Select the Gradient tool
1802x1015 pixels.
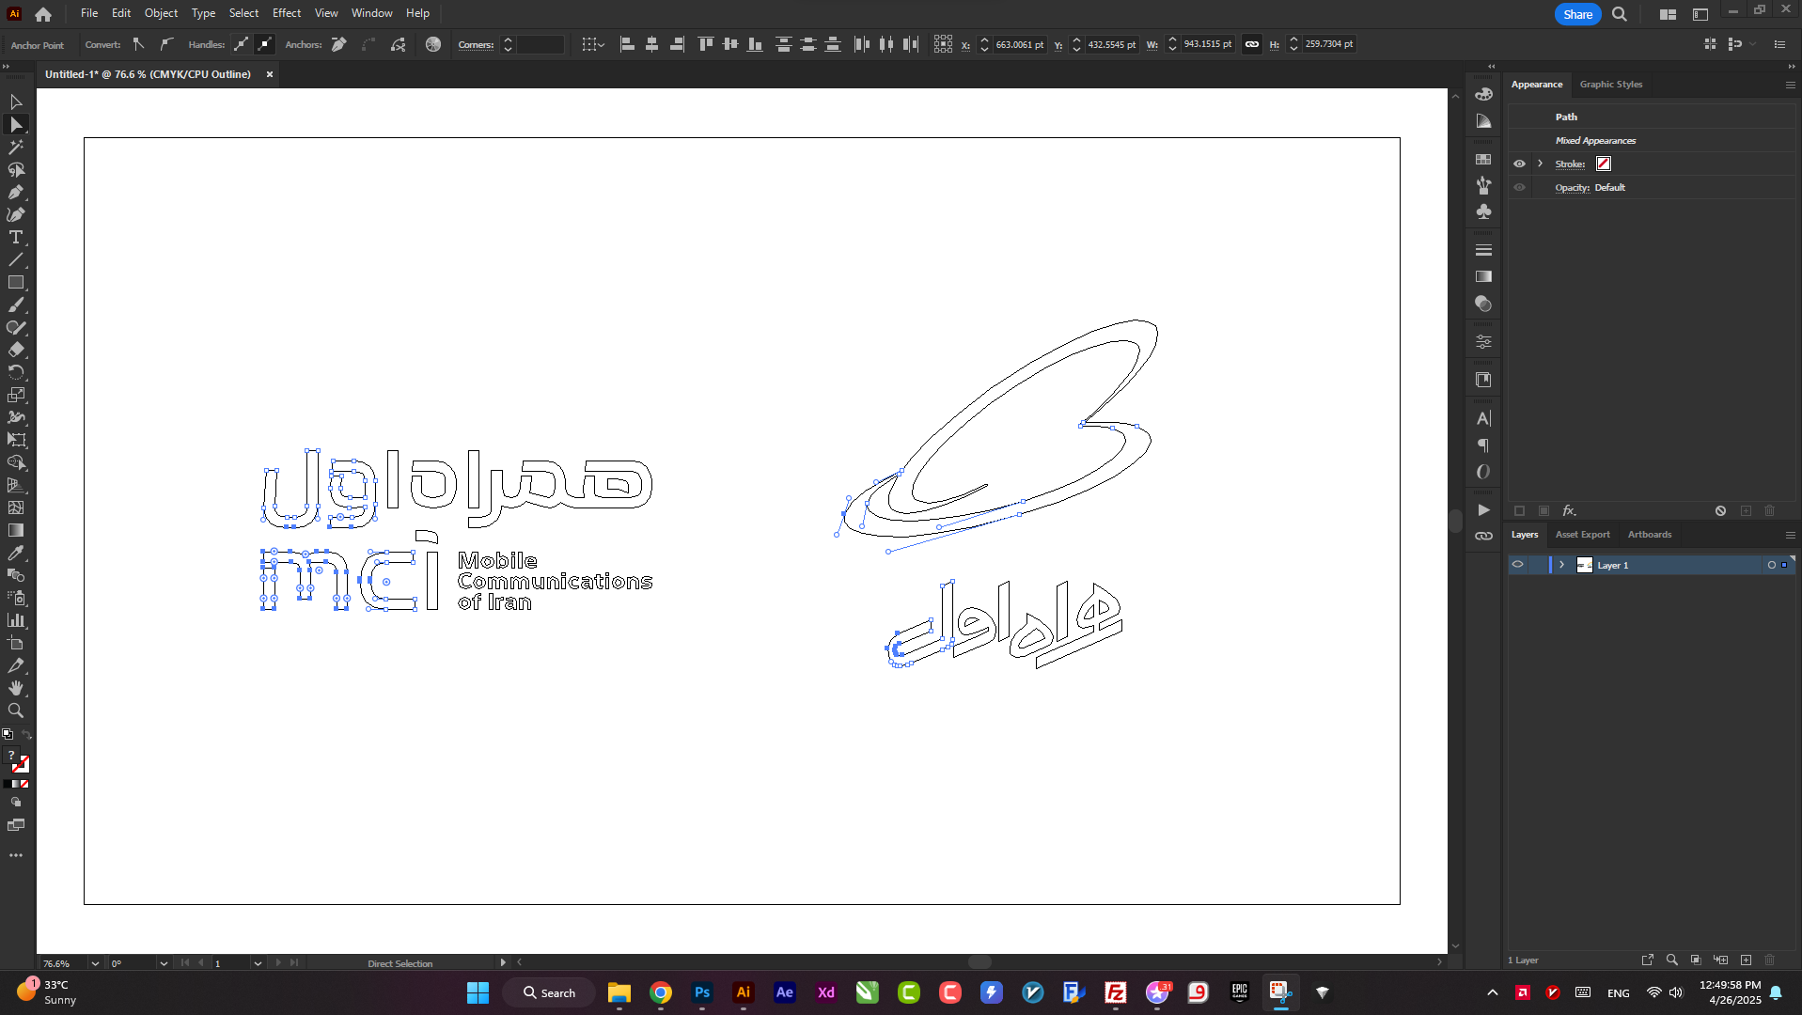16,531
